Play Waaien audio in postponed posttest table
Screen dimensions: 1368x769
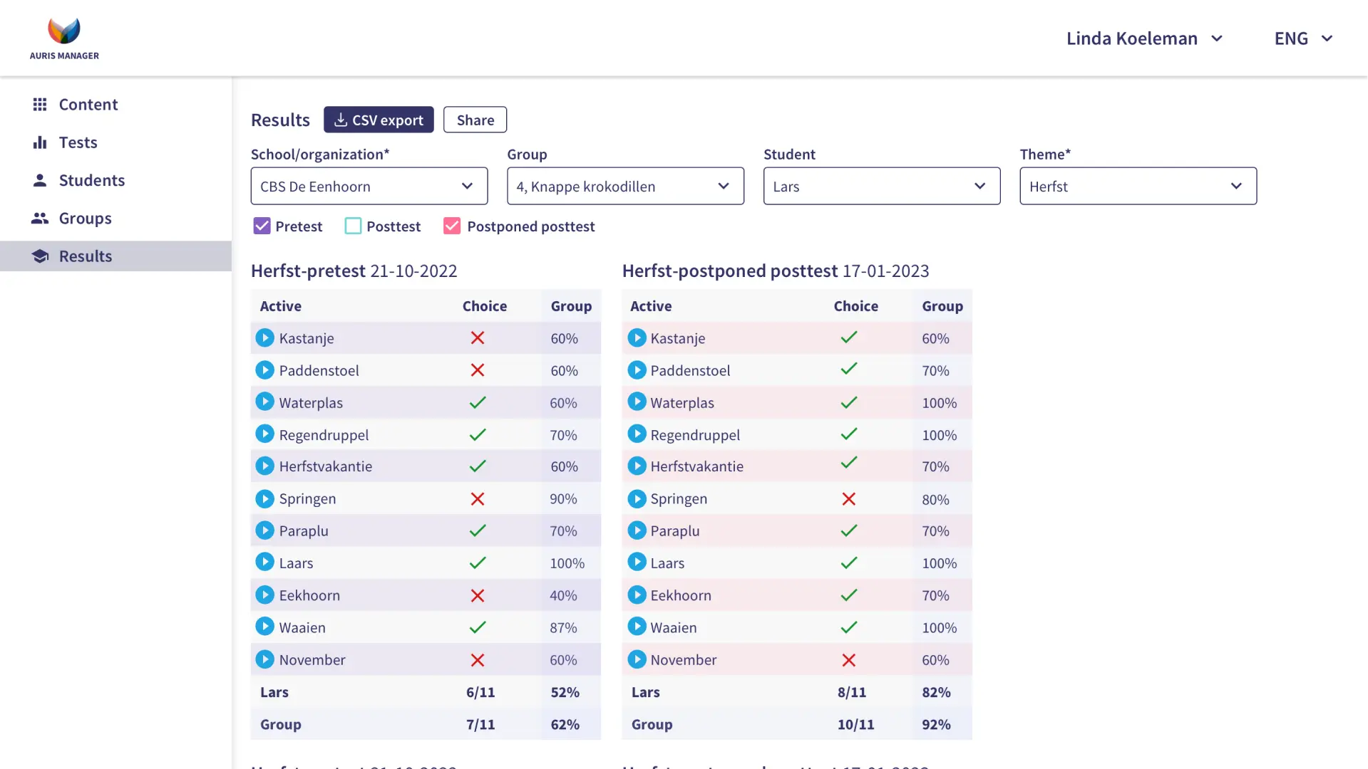(637, 627)
